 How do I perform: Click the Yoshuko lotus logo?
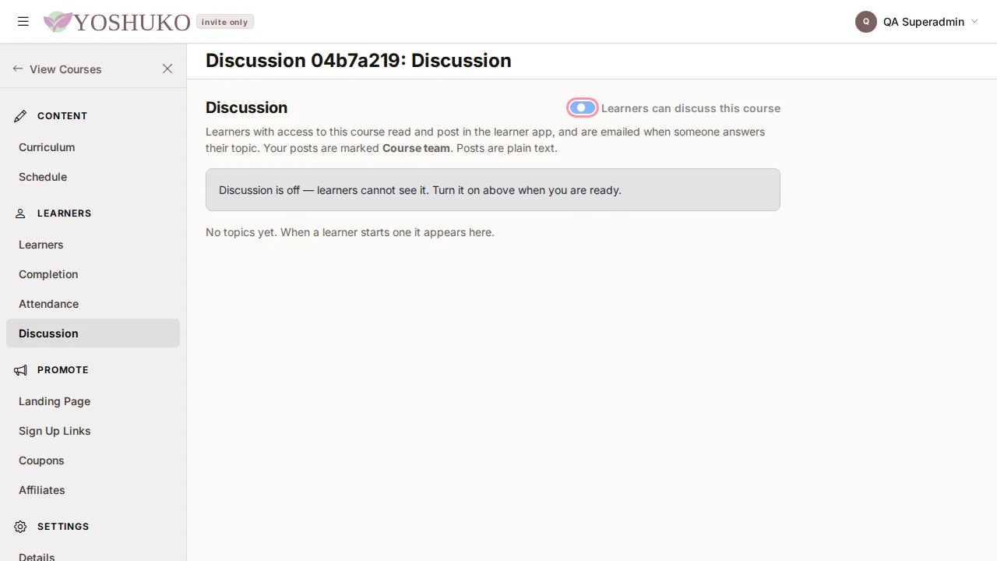pos(58,22)
